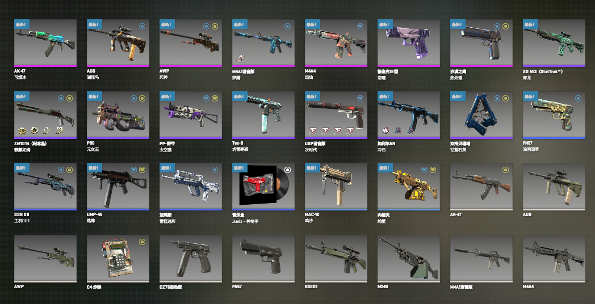Select the default M249 machine gun
The image size is (595, 304).
click(x=409, y=259)
